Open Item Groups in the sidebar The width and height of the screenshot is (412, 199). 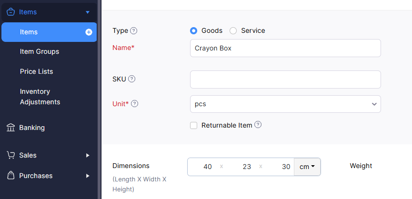40,51
